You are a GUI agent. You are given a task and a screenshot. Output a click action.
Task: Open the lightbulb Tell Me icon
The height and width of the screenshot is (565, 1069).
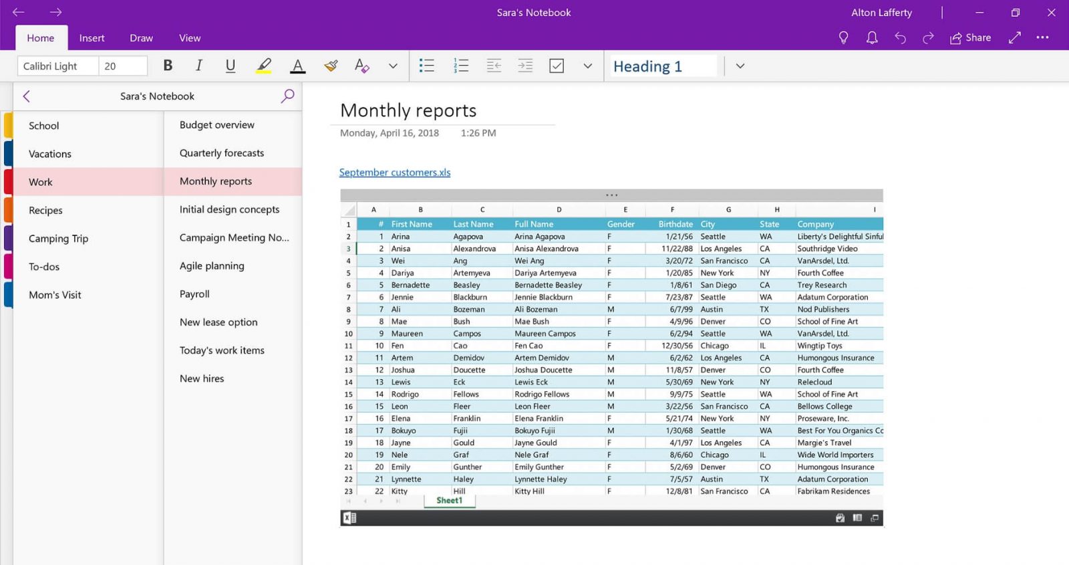click(843, 38)
